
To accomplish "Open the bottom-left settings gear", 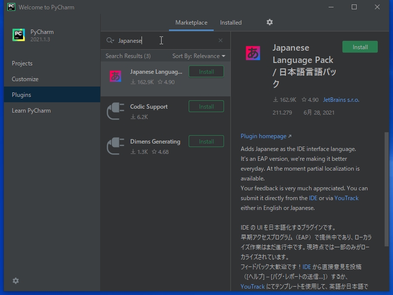I will [16, 281].
